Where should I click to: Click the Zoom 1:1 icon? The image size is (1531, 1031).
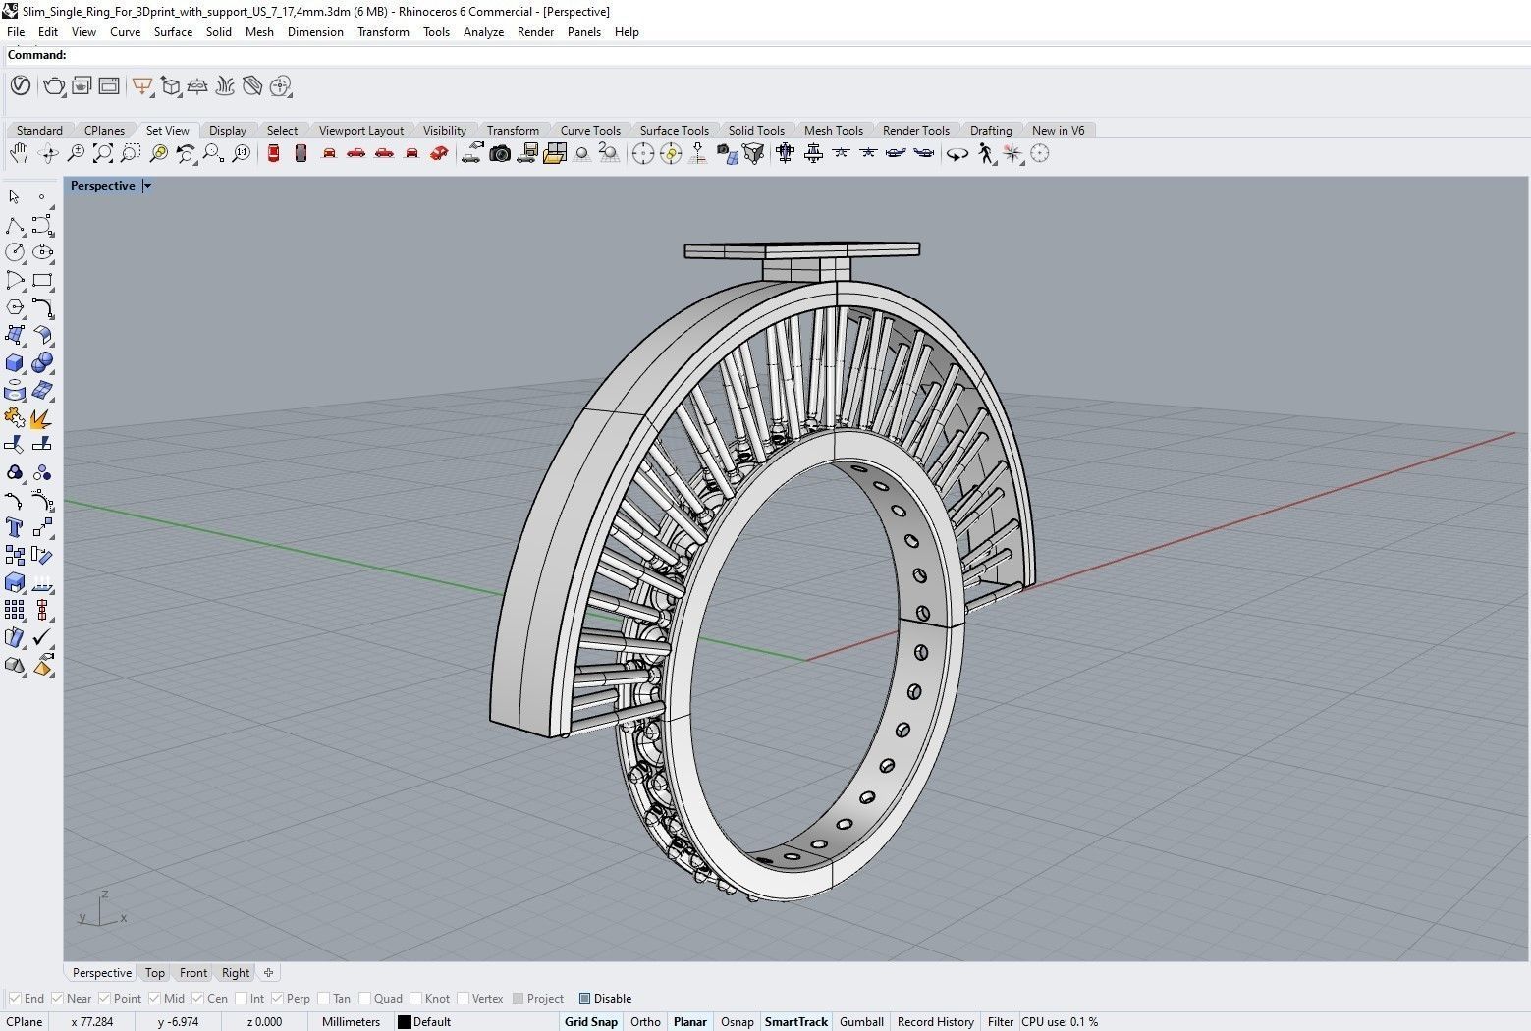click(241, 153)
